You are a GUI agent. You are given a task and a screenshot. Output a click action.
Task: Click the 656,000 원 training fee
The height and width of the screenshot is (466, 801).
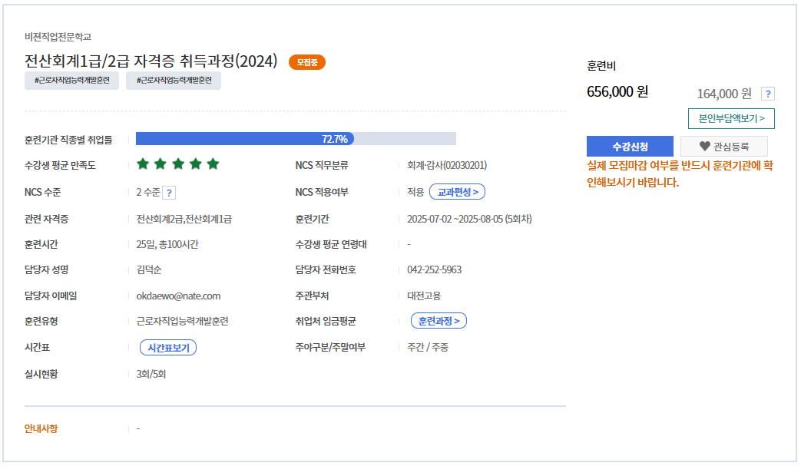[617, 92]
